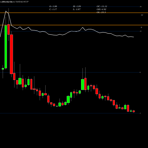148x148 pixels.
Task: Click the tall green candlestick near chart start
Action: (x=6, y=47)
